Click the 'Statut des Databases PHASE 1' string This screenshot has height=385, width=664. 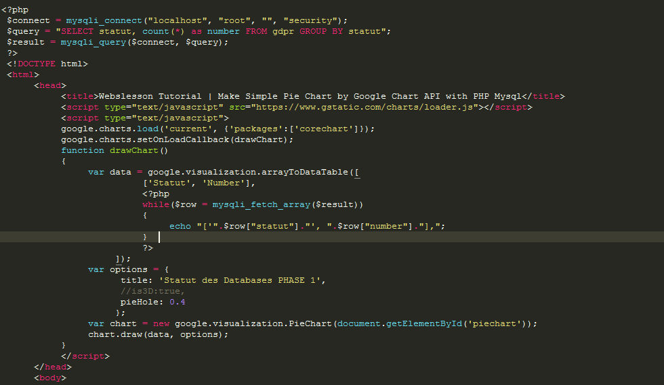click(x=240, y=281)
